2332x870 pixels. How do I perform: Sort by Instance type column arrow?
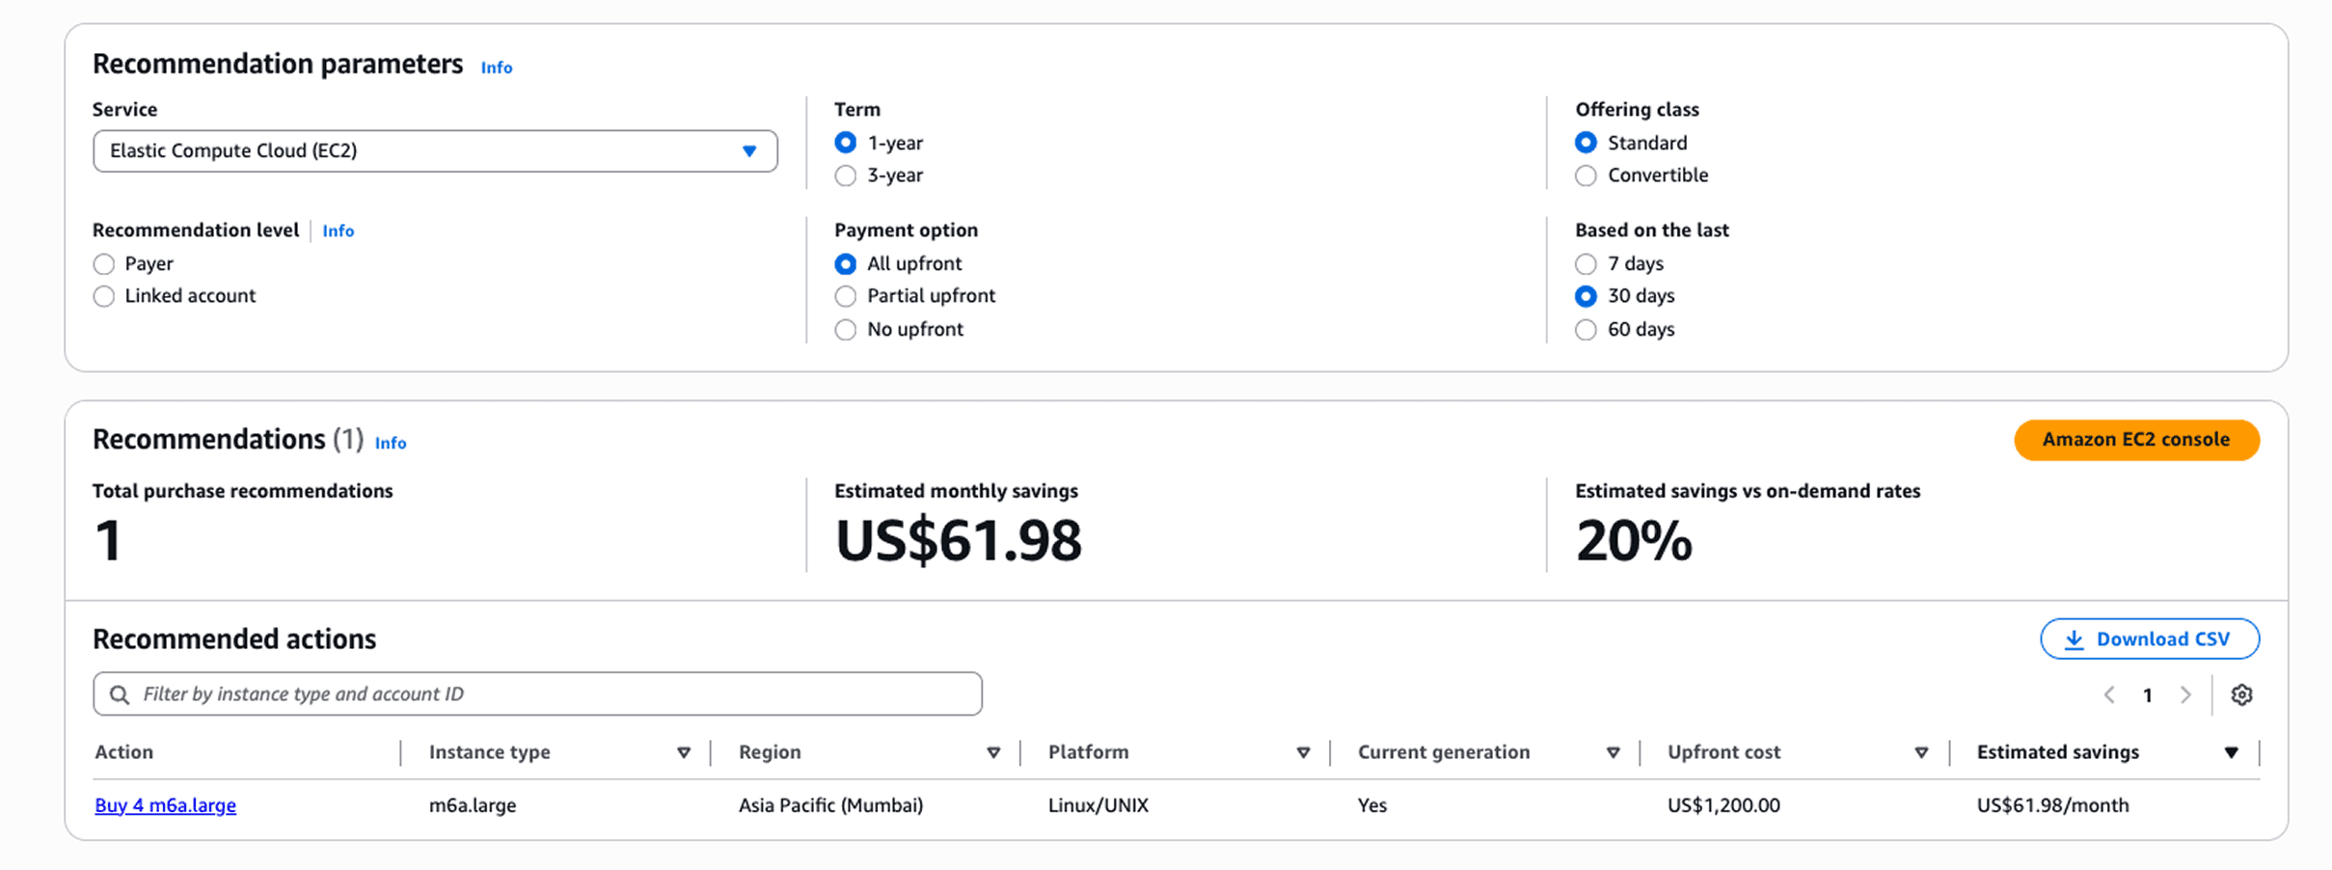pyautogui.click(x=683, y=752)
